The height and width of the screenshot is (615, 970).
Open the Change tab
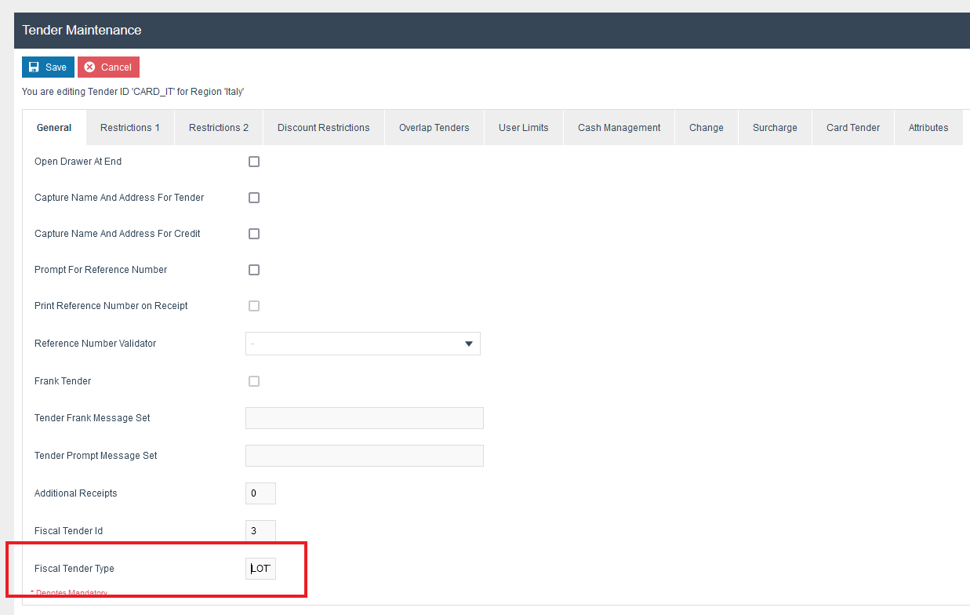coord(706,128)
